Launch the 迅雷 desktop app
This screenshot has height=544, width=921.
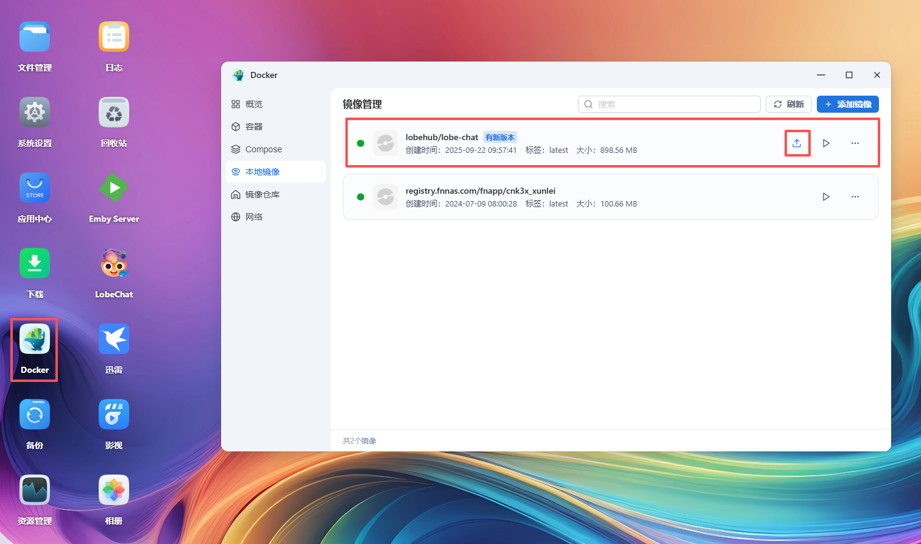[x=114, y=339]
